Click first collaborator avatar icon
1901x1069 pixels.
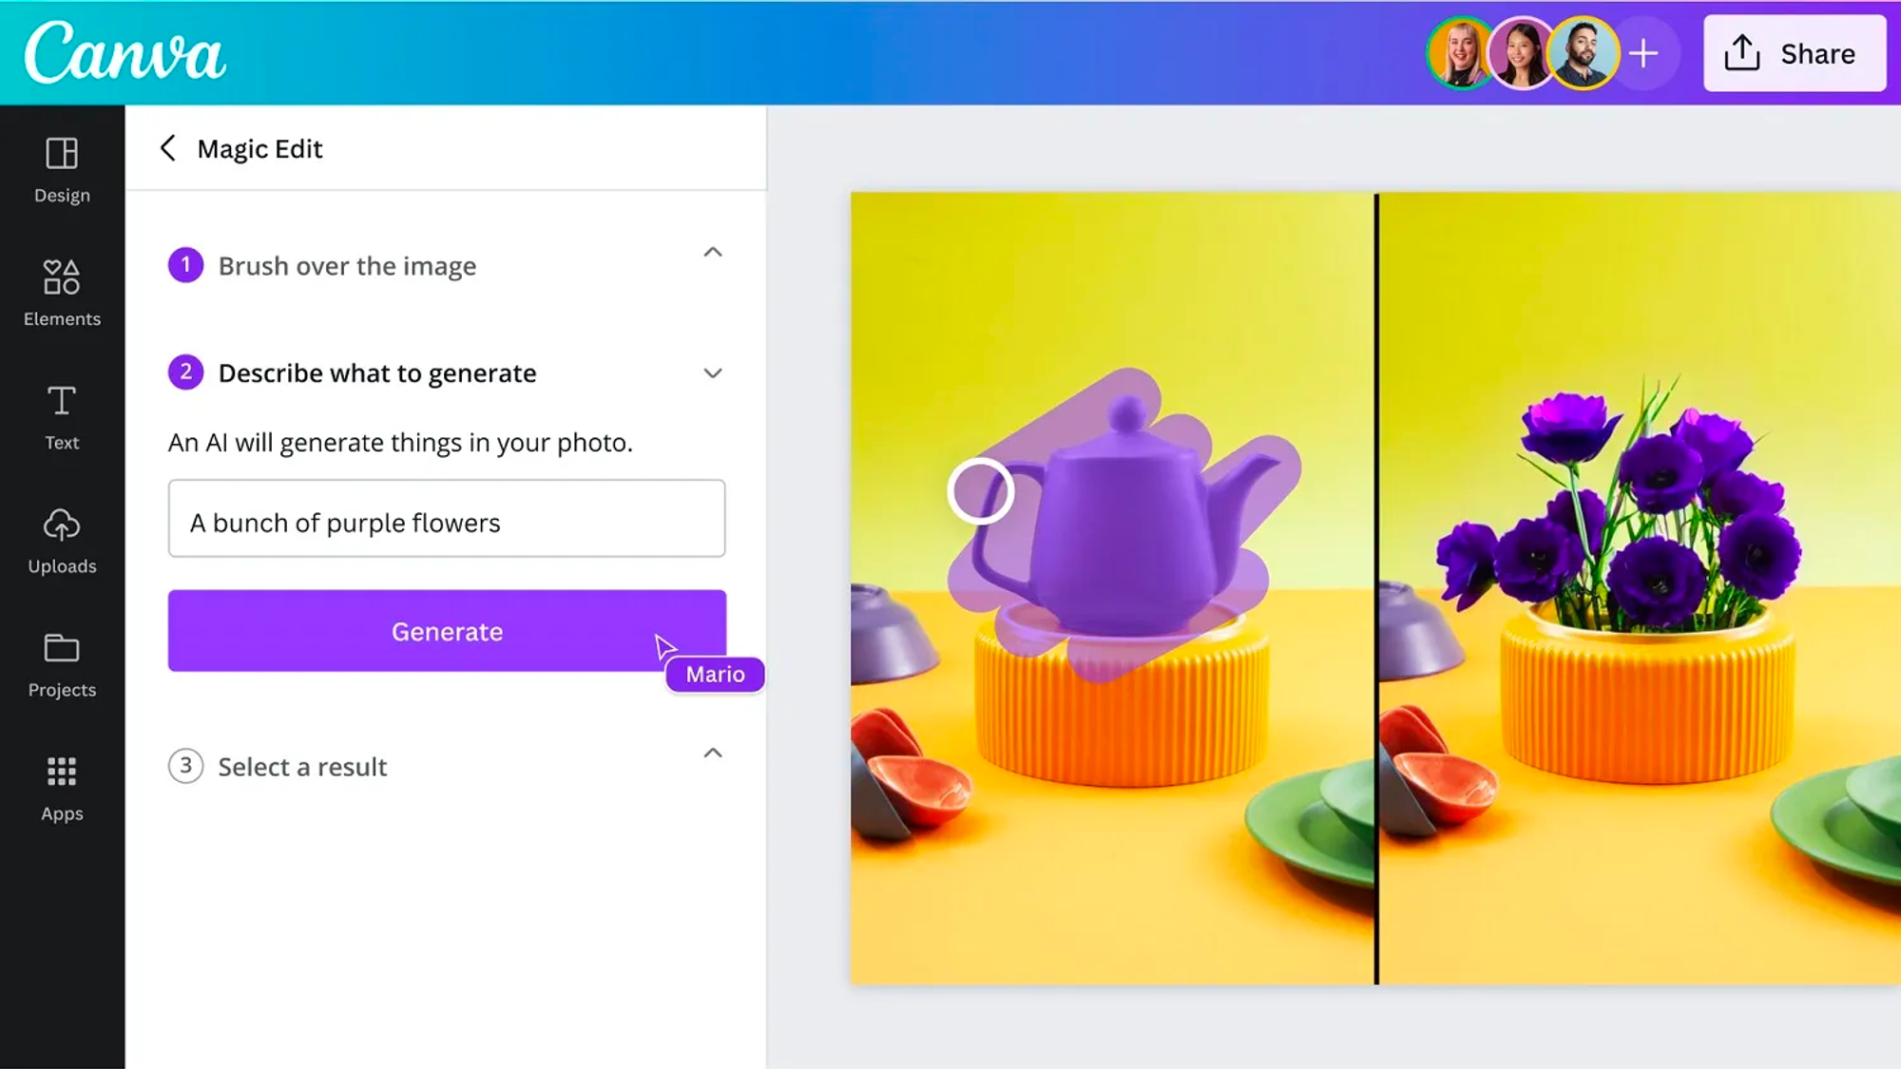(x=1458, y=53)
